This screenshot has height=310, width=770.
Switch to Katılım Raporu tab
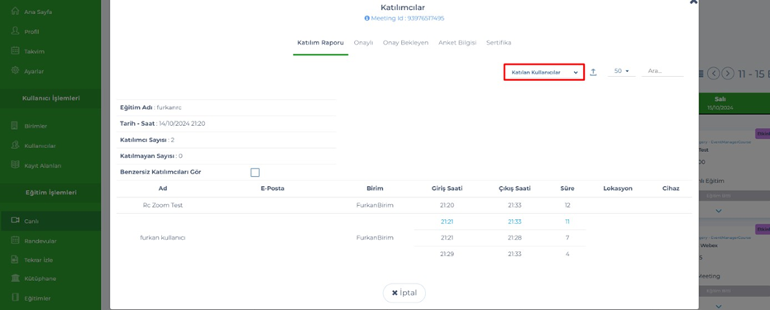click(x=321, y=43)
